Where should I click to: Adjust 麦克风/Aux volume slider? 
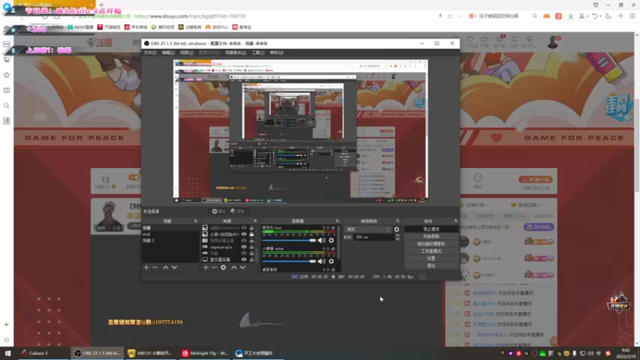pyautogui.click(x=289, y=241)
